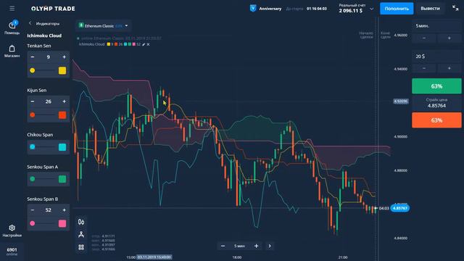
Task: Decrease Kijun Sen period
Action: click(x=33, y=101)
